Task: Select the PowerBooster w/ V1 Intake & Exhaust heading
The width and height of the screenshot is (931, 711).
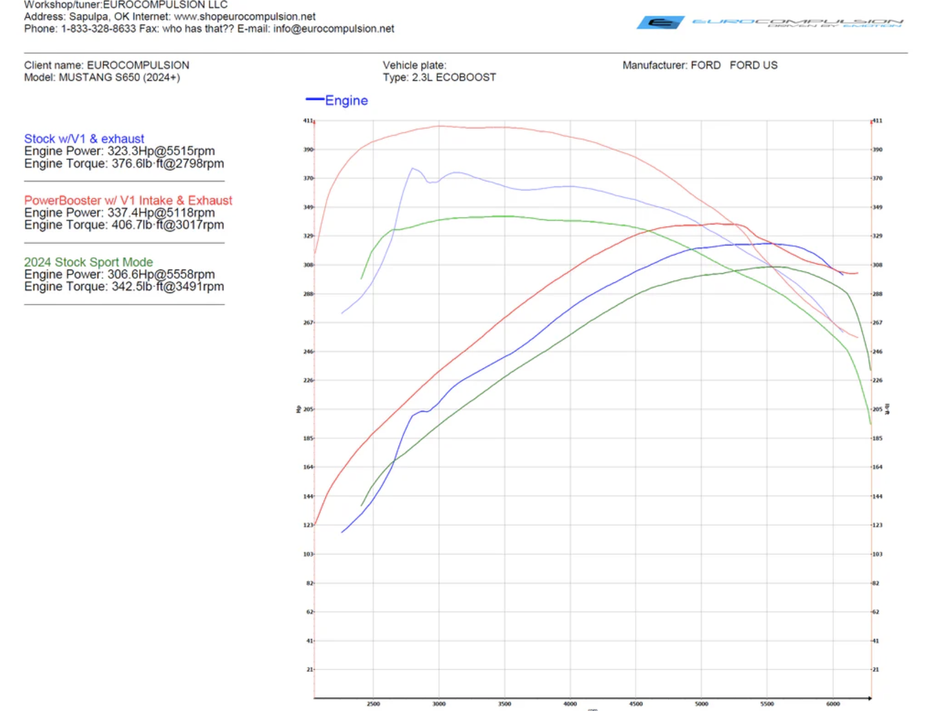Action: pyautogui.click(x=128, y=200)
